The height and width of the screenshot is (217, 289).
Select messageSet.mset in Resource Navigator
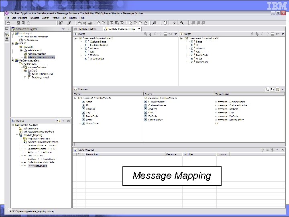pyautogui.click(x=37, y=68)
